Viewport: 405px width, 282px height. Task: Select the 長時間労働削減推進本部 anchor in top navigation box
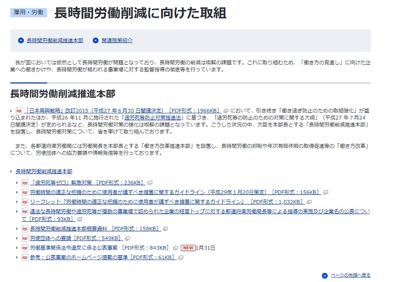tap(55, 41)
